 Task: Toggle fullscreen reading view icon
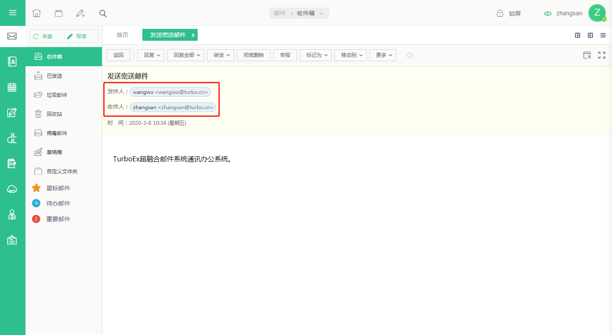click(x=602, y=55)
